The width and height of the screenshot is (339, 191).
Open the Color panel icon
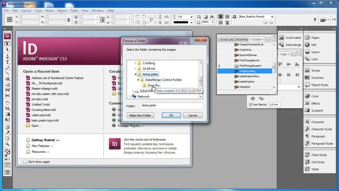(307, 96)
